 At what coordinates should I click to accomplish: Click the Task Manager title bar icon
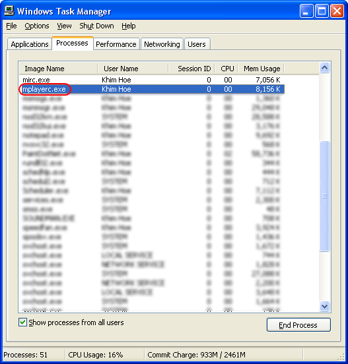point(9,11)
